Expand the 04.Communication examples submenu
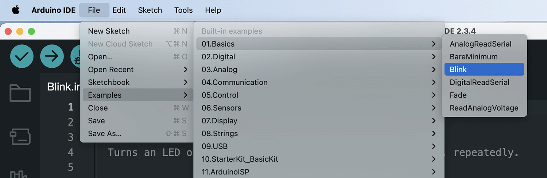The height and width of the screenshot is (178, 547). [x=319, y=82]
